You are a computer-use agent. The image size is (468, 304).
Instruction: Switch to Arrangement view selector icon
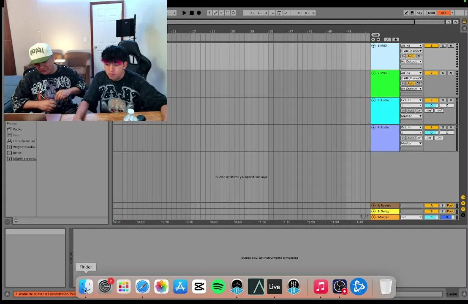click(x=464, y=21)
